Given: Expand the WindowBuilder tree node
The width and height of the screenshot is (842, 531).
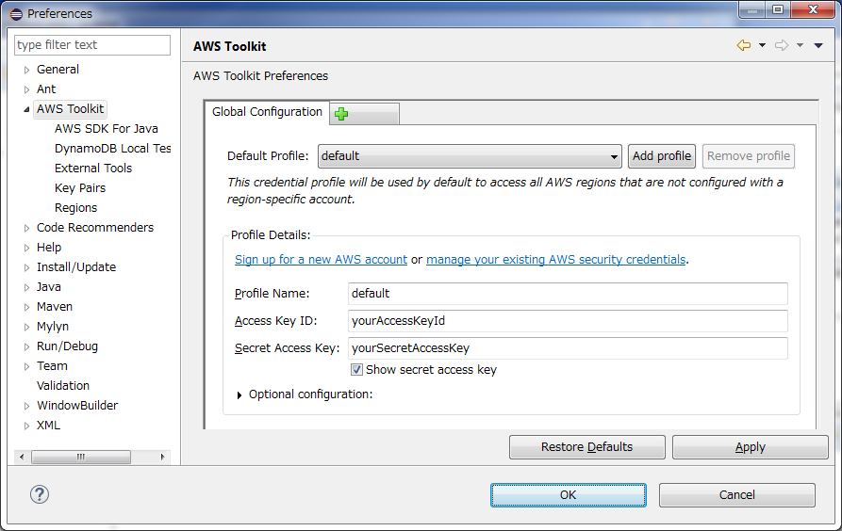Looking at the screenshot, I should click(x=26, y=406).
